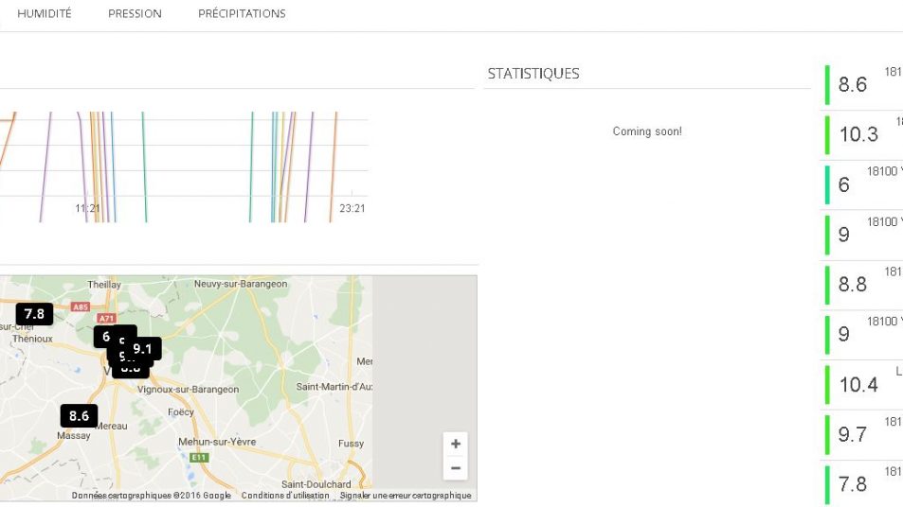Choose the 8.8 station list entry
The width and height of the screenshot is (903, 507).
(853, 285)
